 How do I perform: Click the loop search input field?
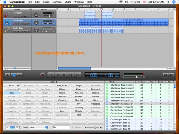61,127
